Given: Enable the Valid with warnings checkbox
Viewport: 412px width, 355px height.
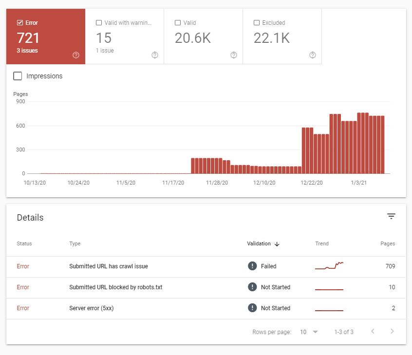Looking at the screenshot, I should (x=99, y=22).
